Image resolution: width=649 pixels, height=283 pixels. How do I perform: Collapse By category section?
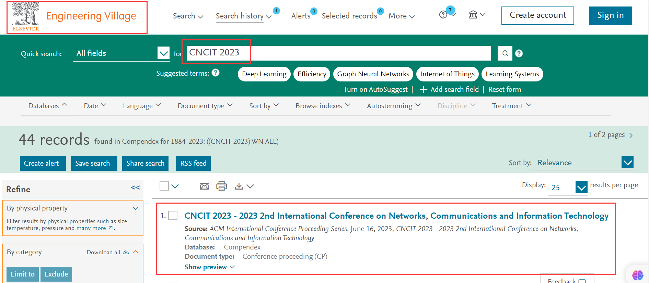pos(136,252)
